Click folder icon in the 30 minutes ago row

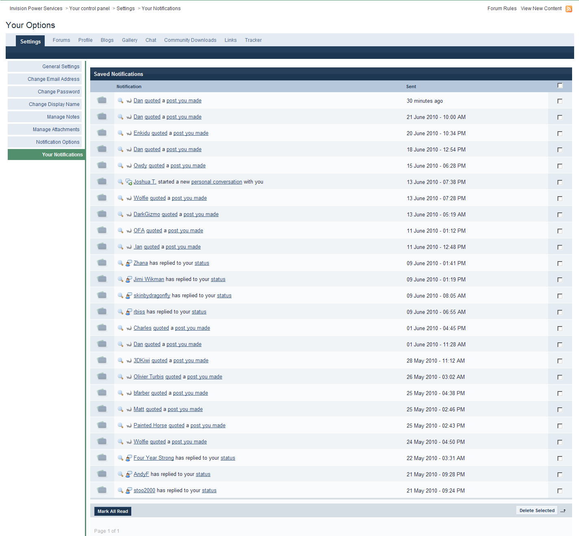[102, 100]
